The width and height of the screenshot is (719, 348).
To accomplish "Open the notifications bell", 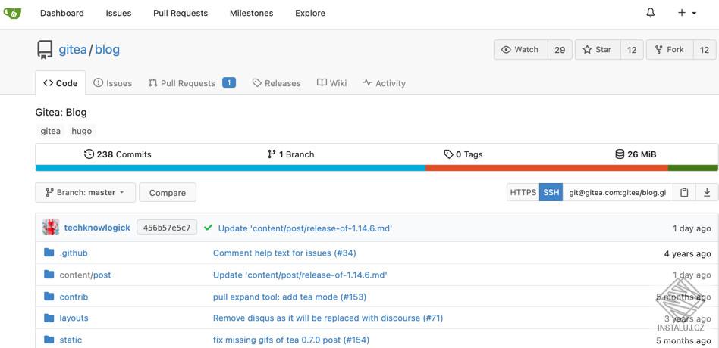I will [x=650, y=14].
